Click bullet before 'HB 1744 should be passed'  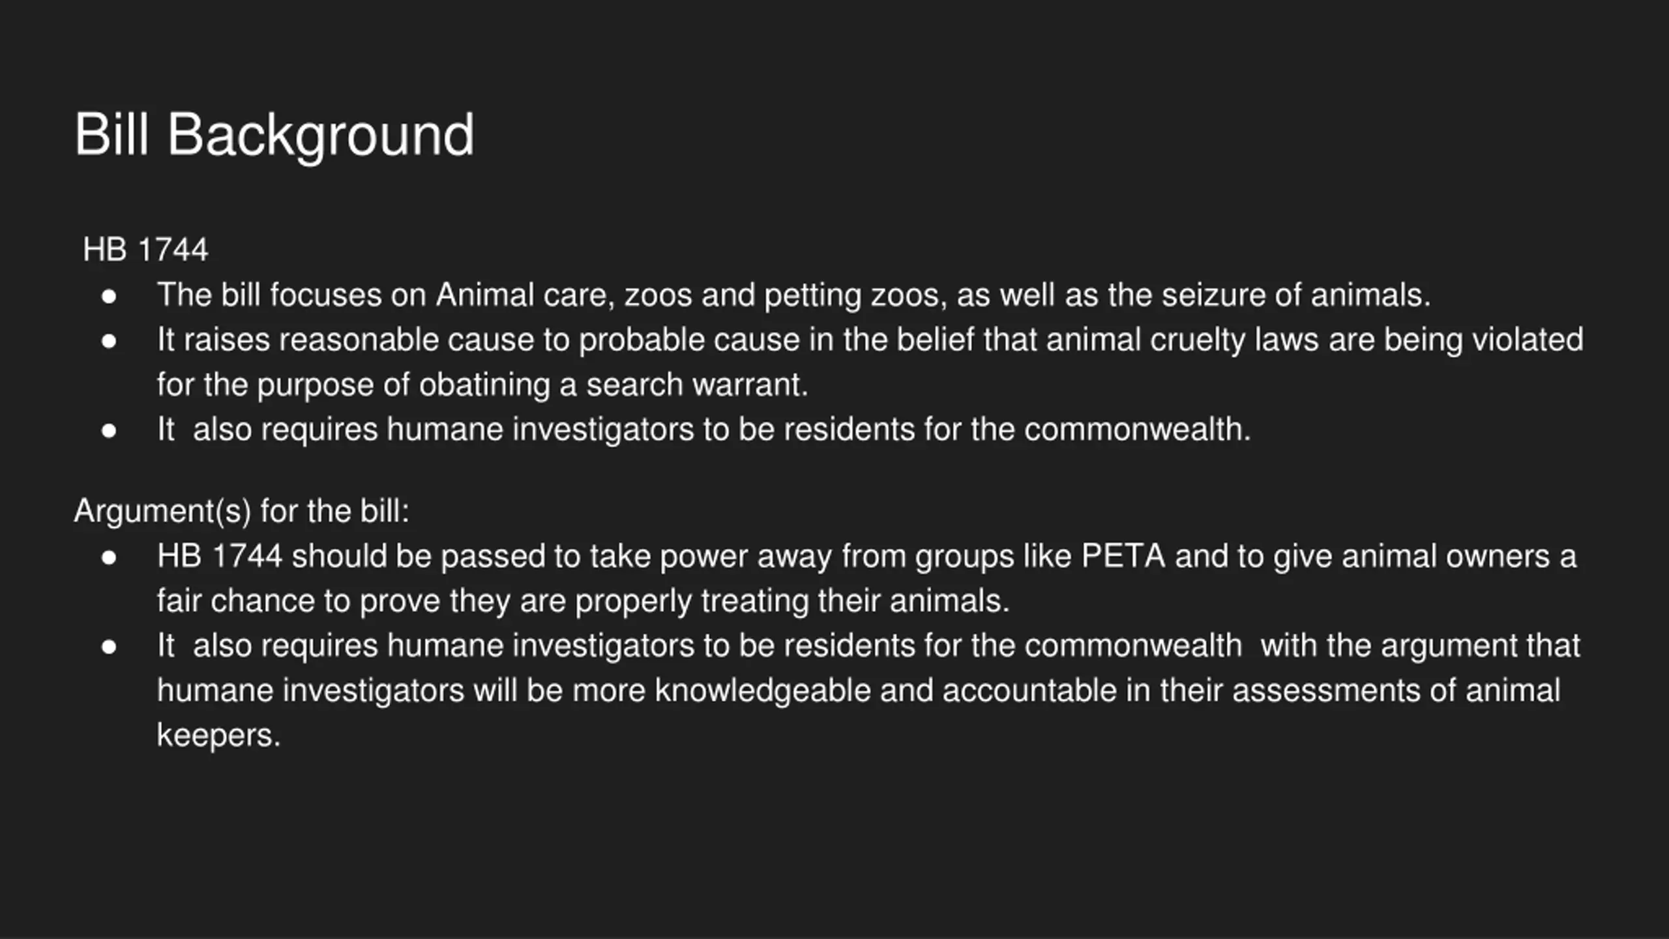[109, 557]
